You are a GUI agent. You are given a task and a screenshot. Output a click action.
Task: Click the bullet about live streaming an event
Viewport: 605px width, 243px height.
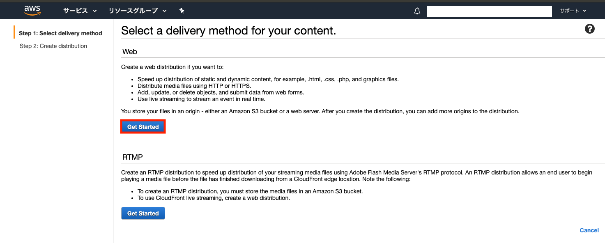click(x=201, y=99)
